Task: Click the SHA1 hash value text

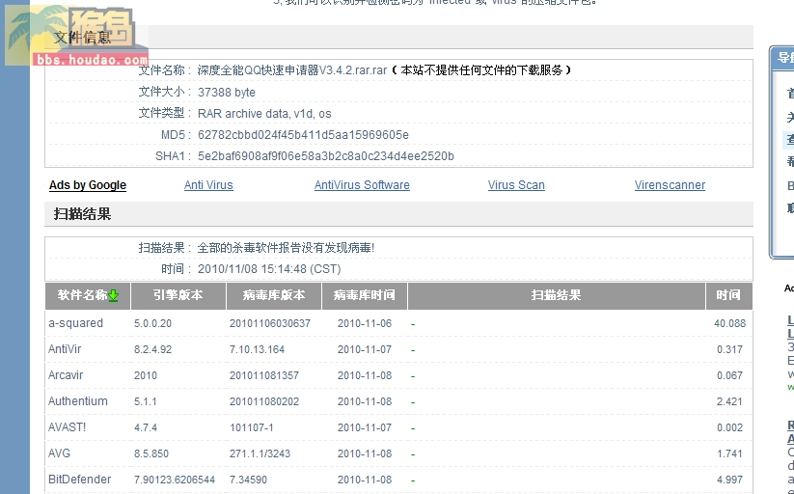Action: tap(326, 156)
